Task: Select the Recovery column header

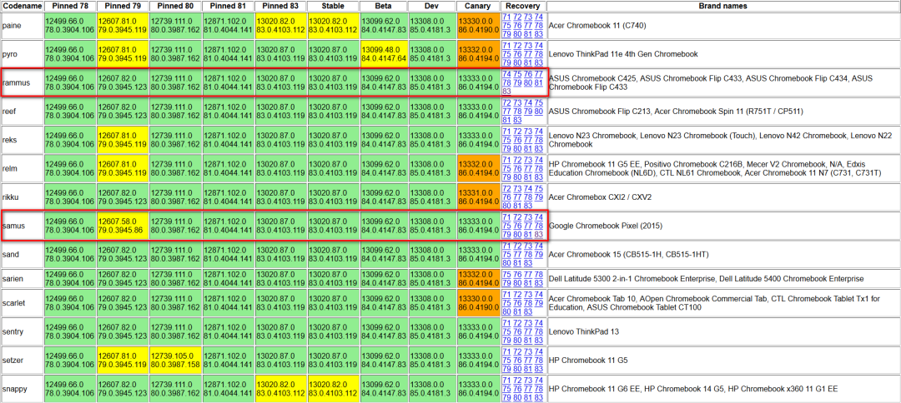Action: [523, 6]
